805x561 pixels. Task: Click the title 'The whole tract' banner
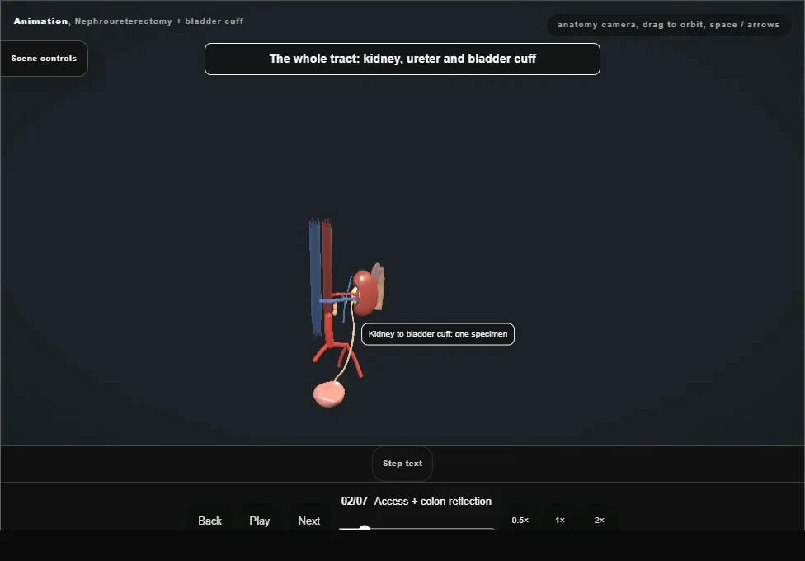402,59
